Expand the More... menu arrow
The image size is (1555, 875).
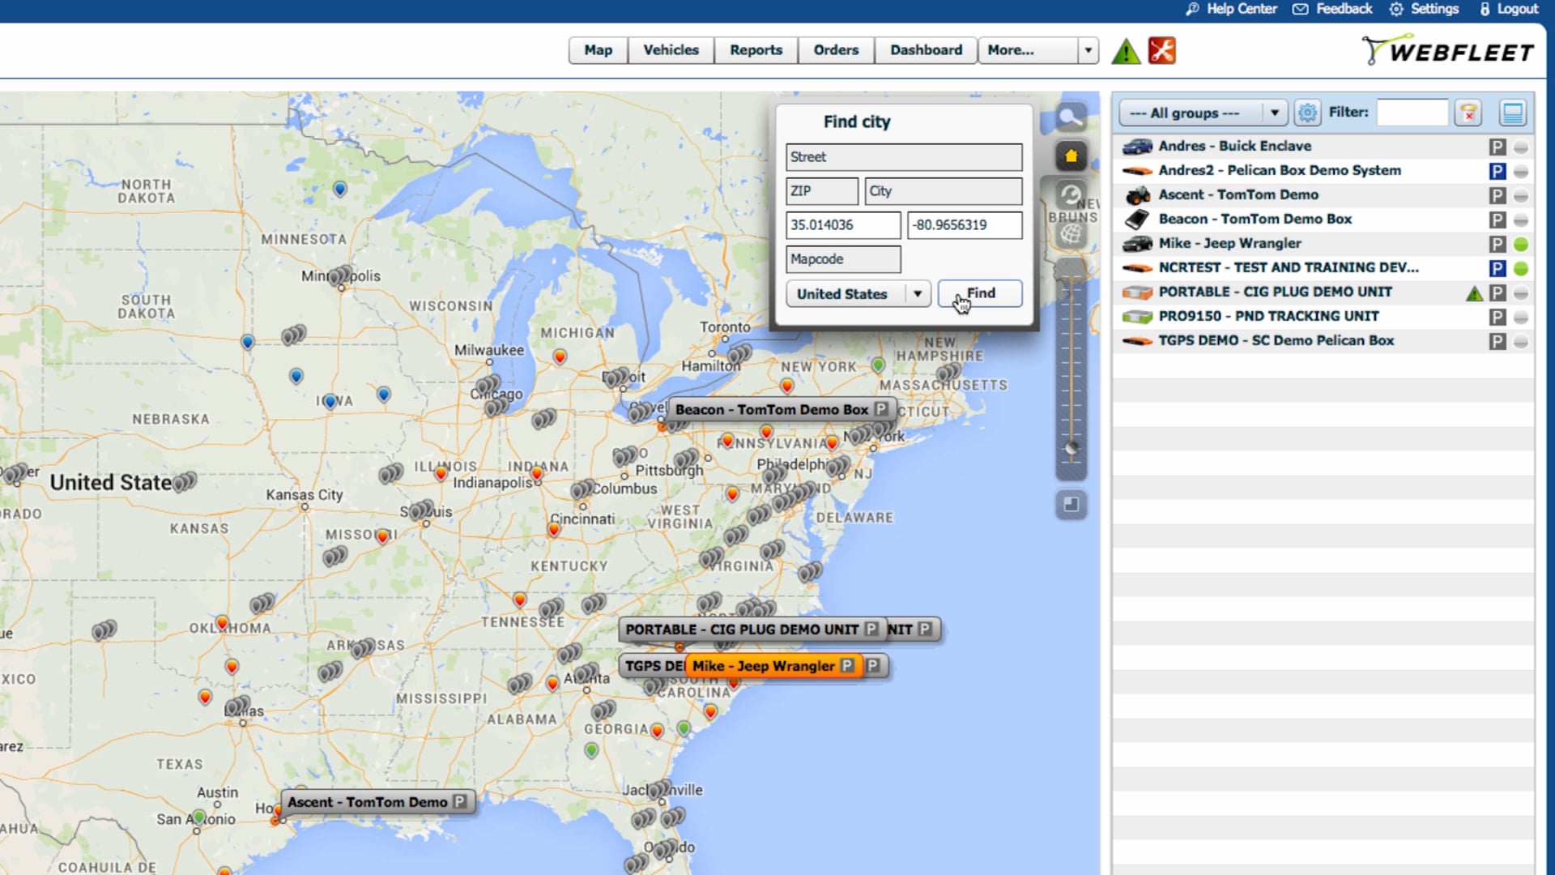pos(1088,50)
